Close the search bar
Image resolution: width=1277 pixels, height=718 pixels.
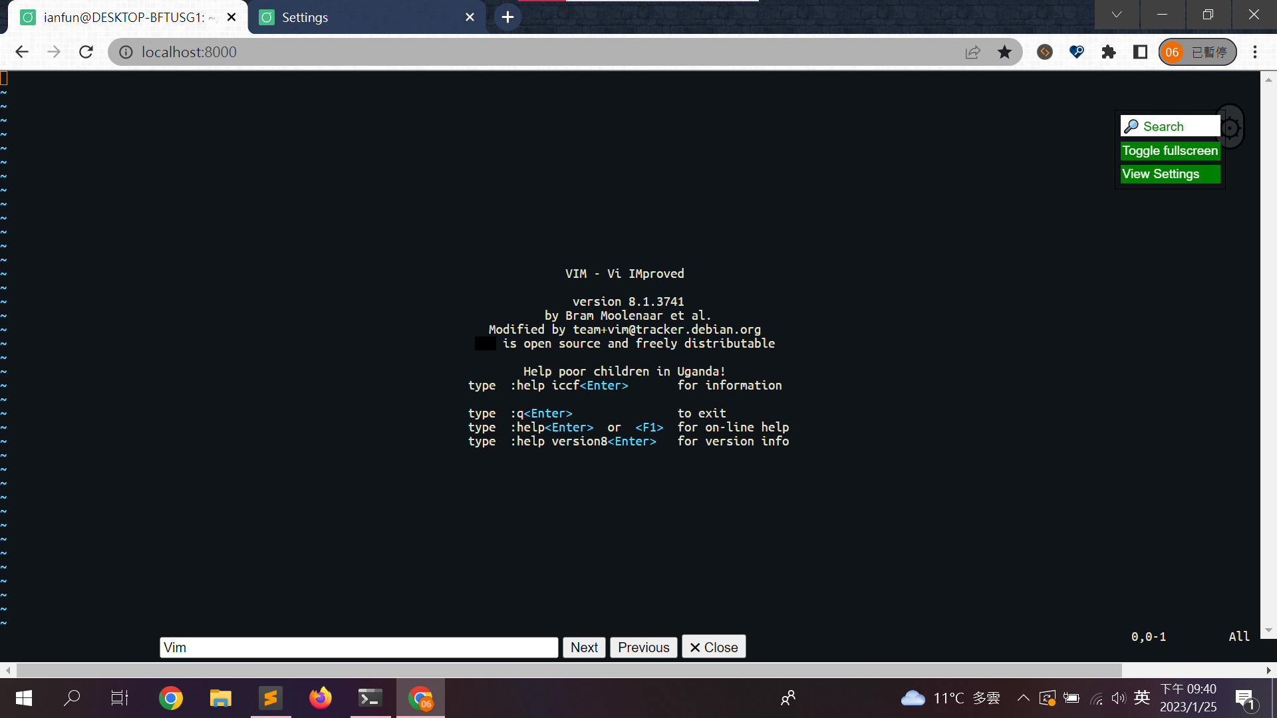point(714,648)
